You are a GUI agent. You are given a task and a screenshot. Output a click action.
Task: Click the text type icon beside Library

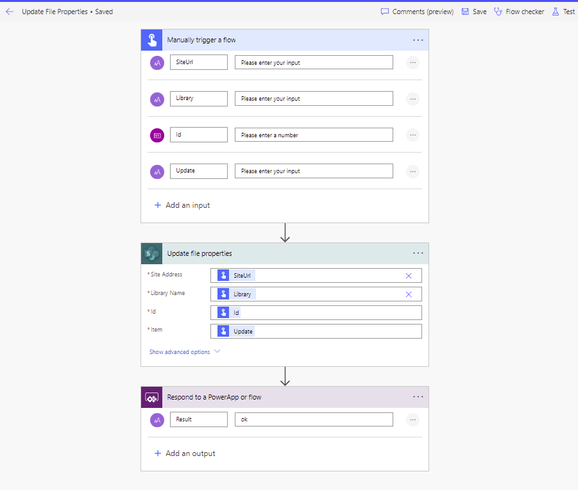tap(157, 99)
